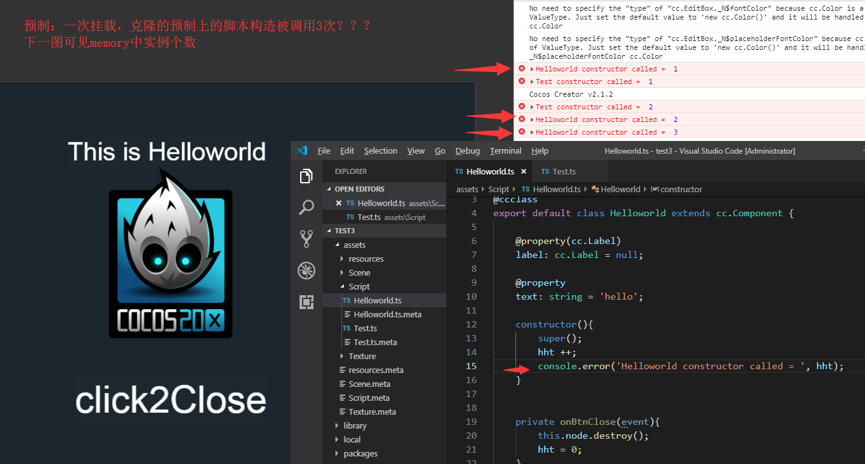
Task: Expand the 'Test constructor called = 2' console entry
Action: (532, 107)
